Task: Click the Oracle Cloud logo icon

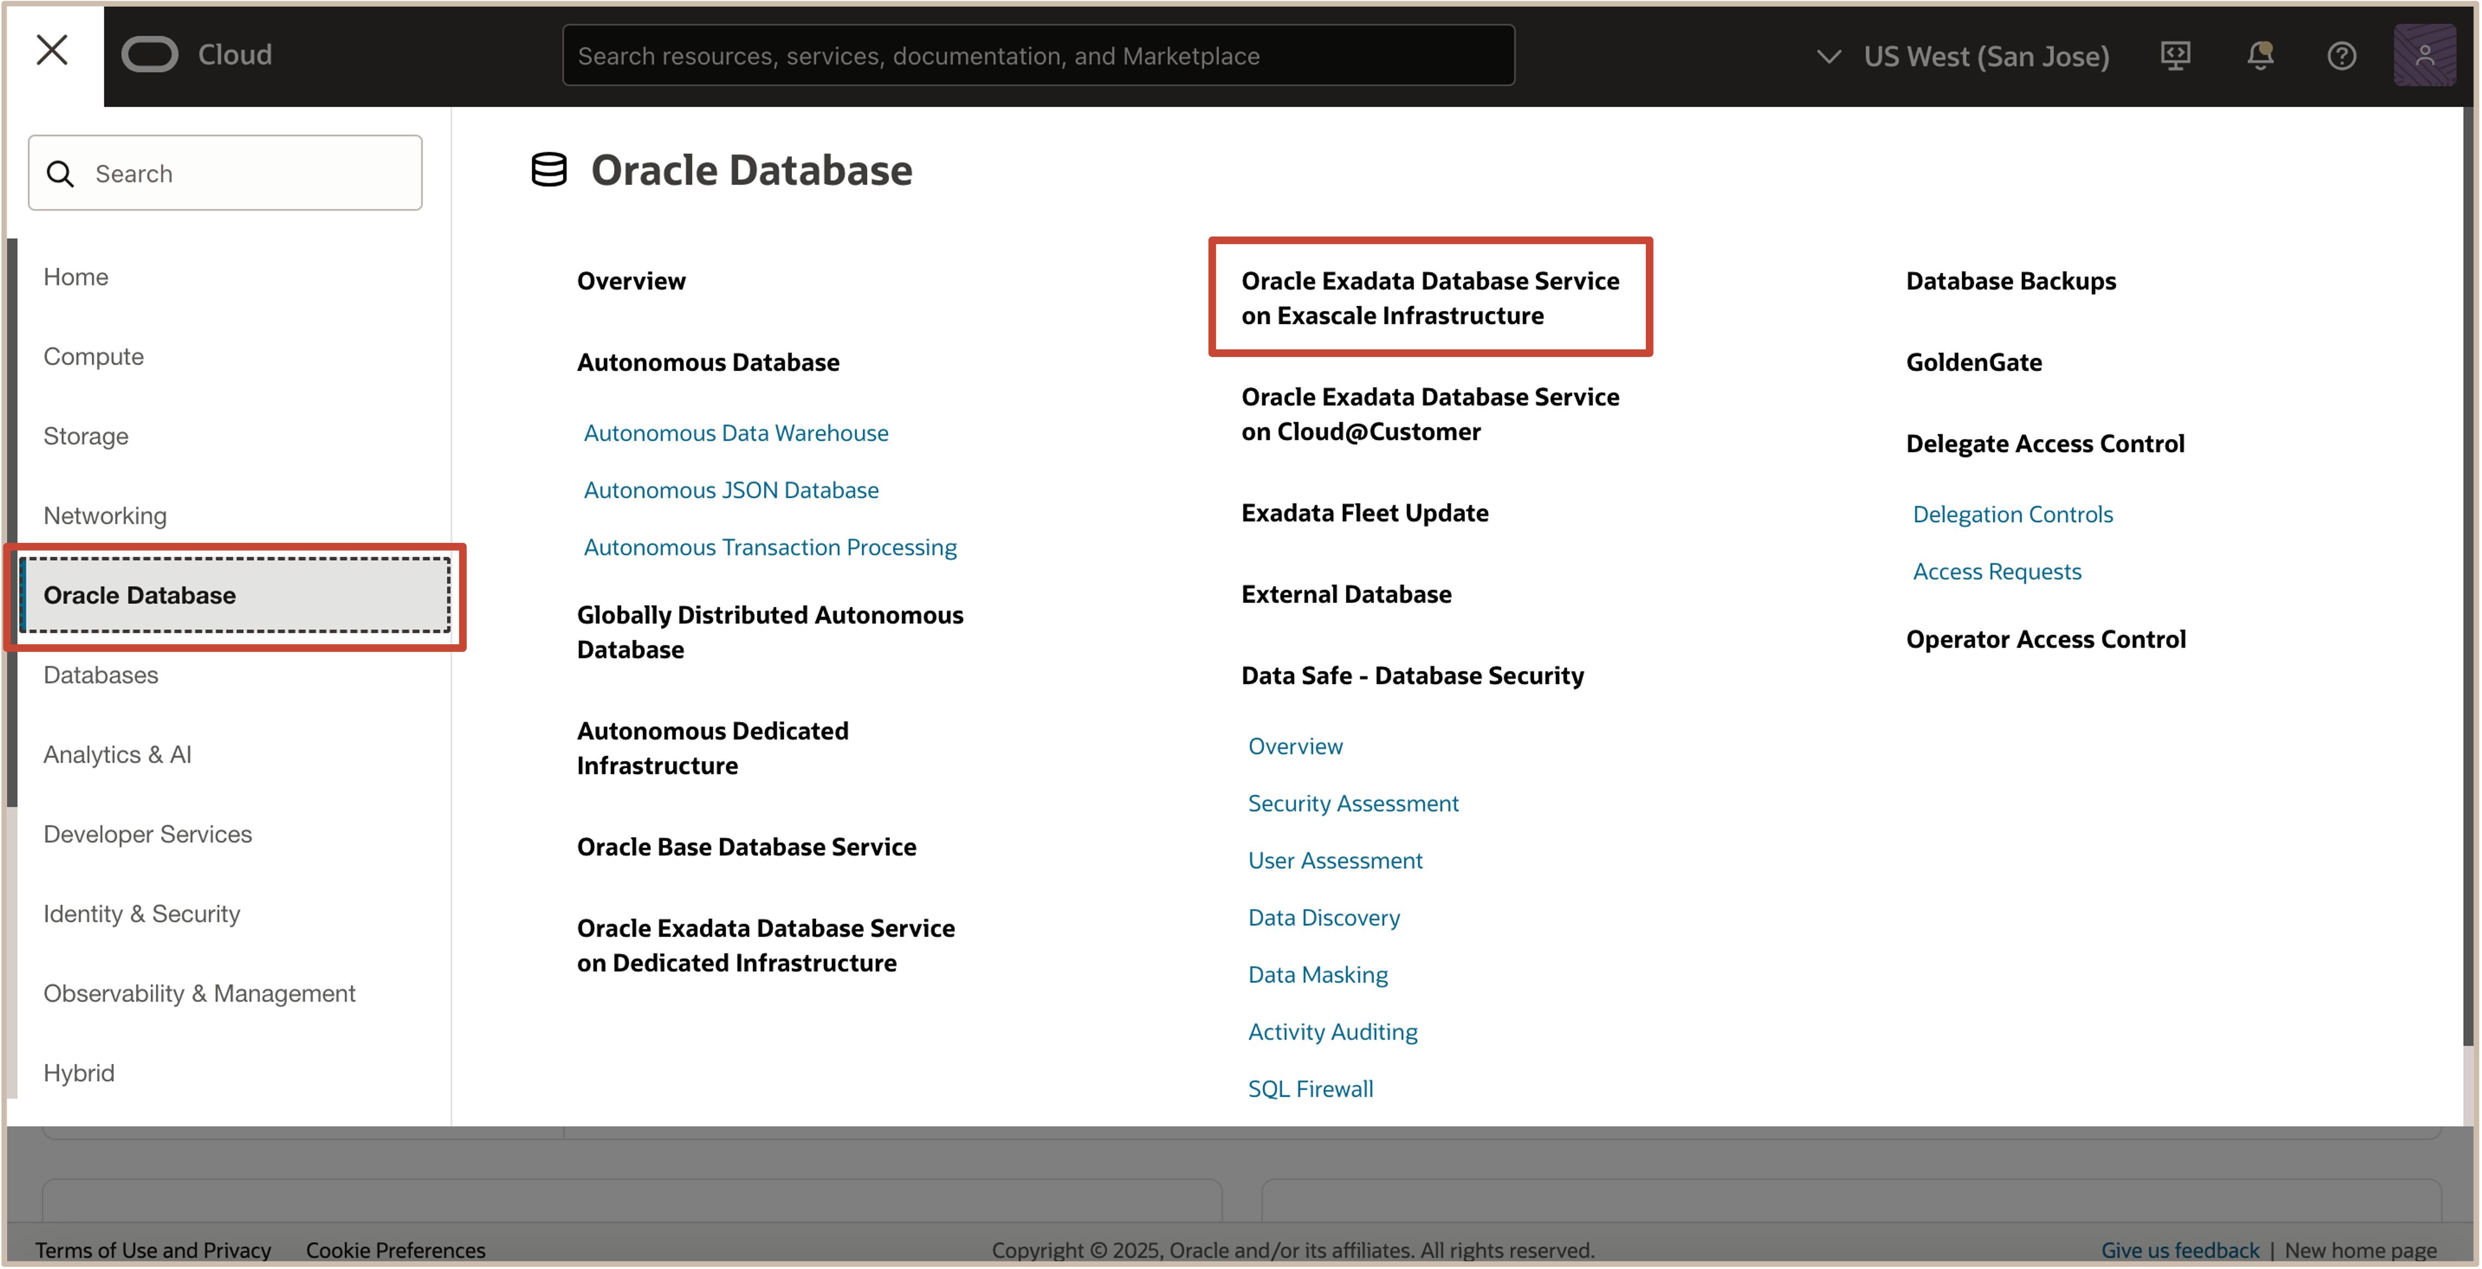Action: pyautogui.click(x=149, y=55)
